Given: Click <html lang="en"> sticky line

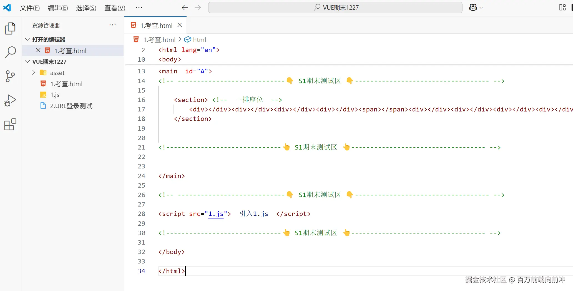Looking at the screenshot, I should click(189, 50).
